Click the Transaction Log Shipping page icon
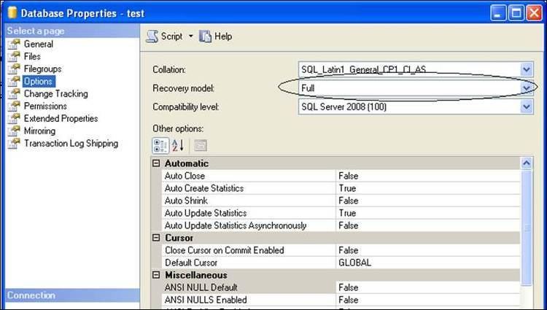 14,143
